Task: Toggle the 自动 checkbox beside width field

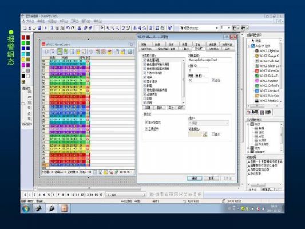Action: coord(213,80)
